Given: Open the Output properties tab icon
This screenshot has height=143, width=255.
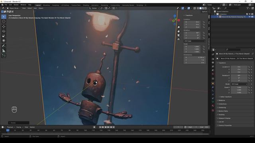Looking at the screenshot, I should pos(213,63).
